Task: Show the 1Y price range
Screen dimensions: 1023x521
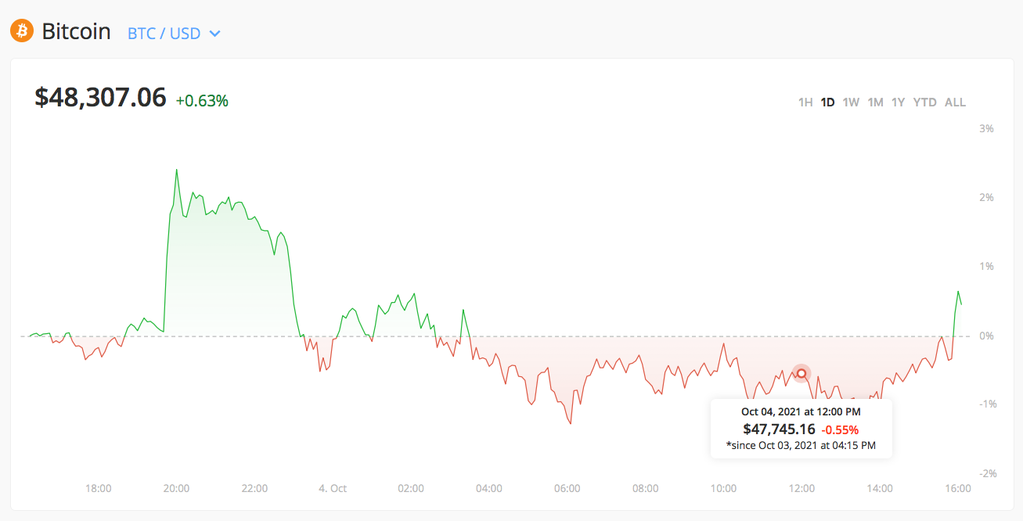Action: click(898, 102)
